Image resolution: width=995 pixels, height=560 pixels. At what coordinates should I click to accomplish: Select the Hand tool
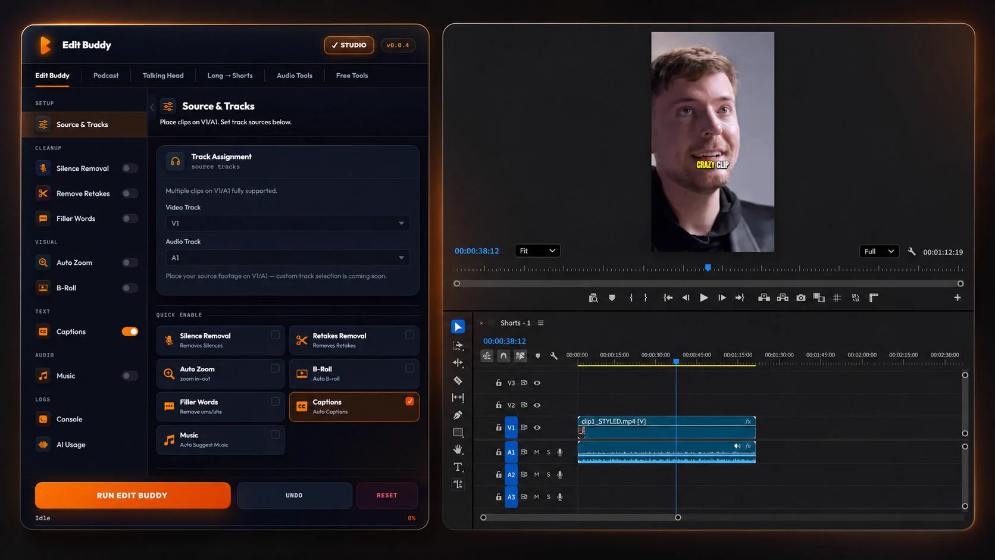458,449
